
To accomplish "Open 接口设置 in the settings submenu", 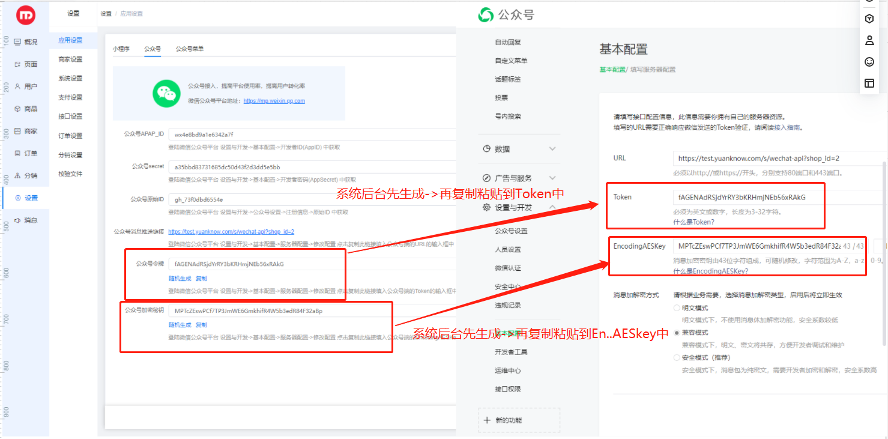I will pyautogui.click(x=70, y=117).
